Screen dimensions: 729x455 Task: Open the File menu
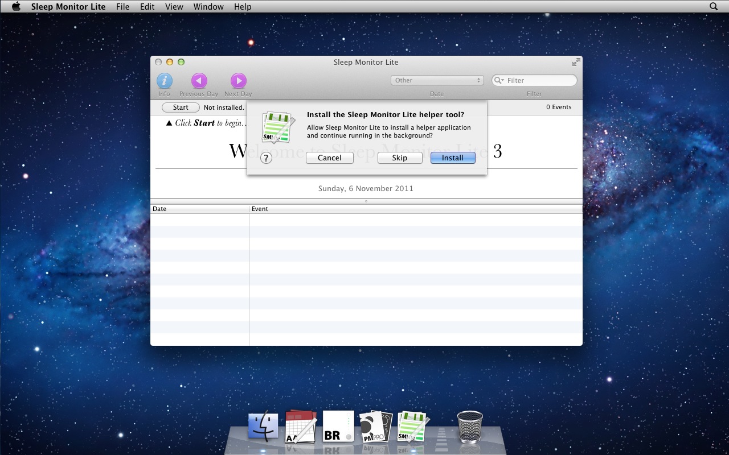[x=122, y=6]
